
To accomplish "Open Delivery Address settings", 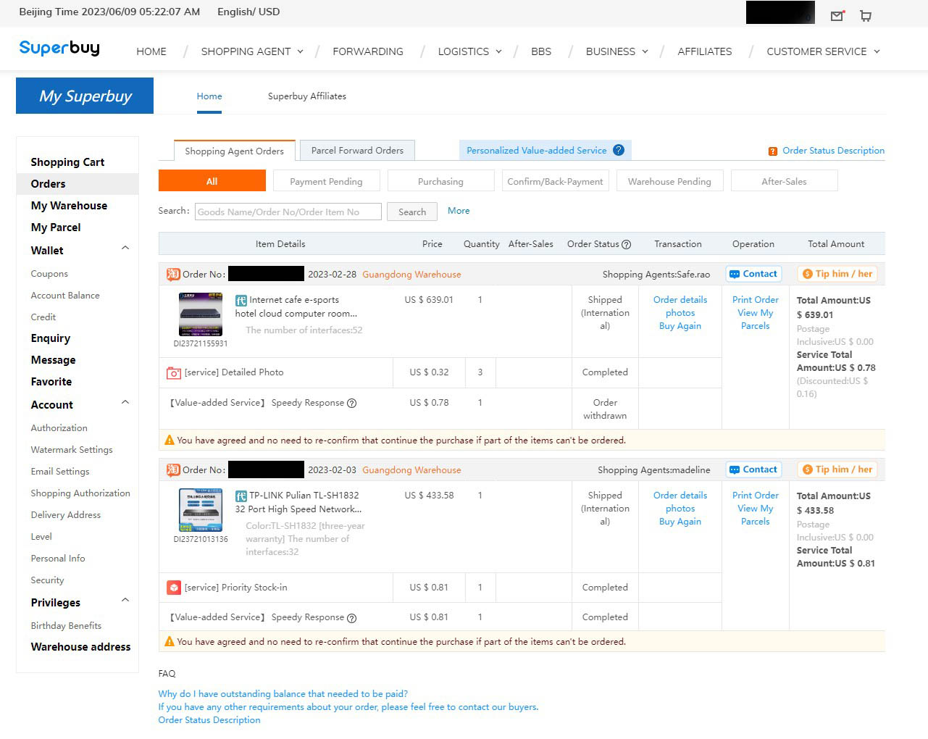I will (66, 515).
